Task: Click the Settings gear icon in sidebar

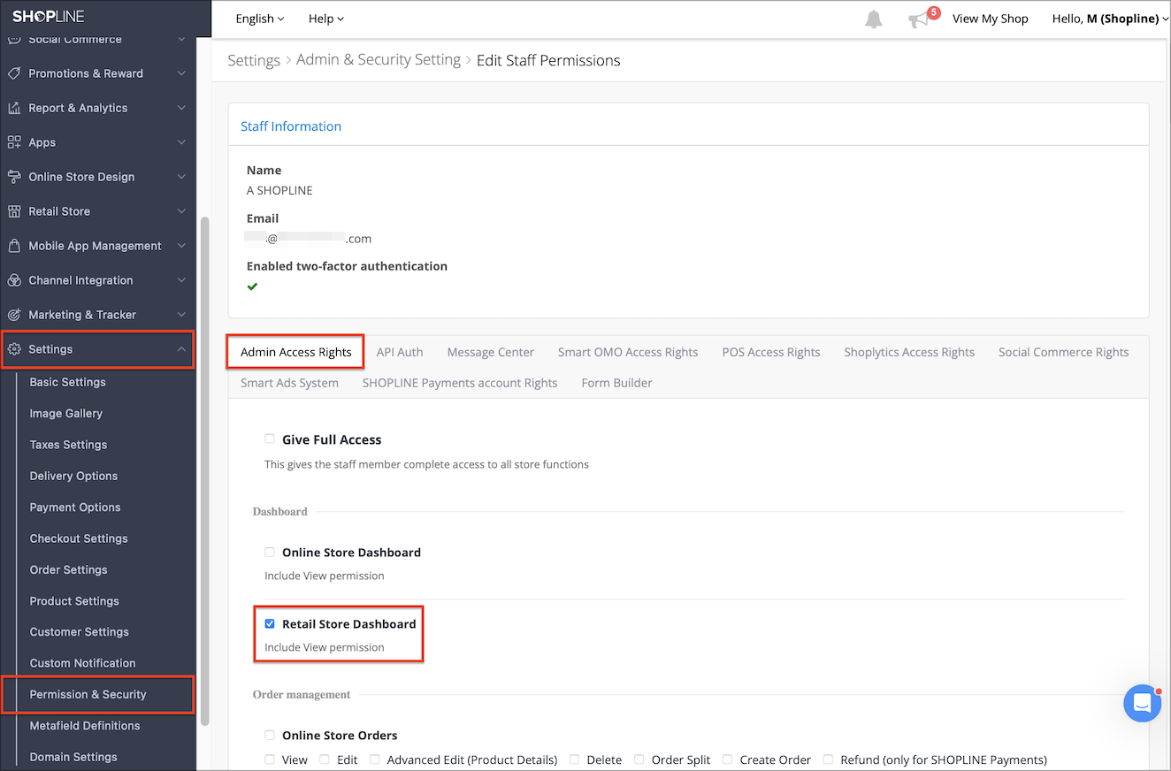Action: (14, 349)
